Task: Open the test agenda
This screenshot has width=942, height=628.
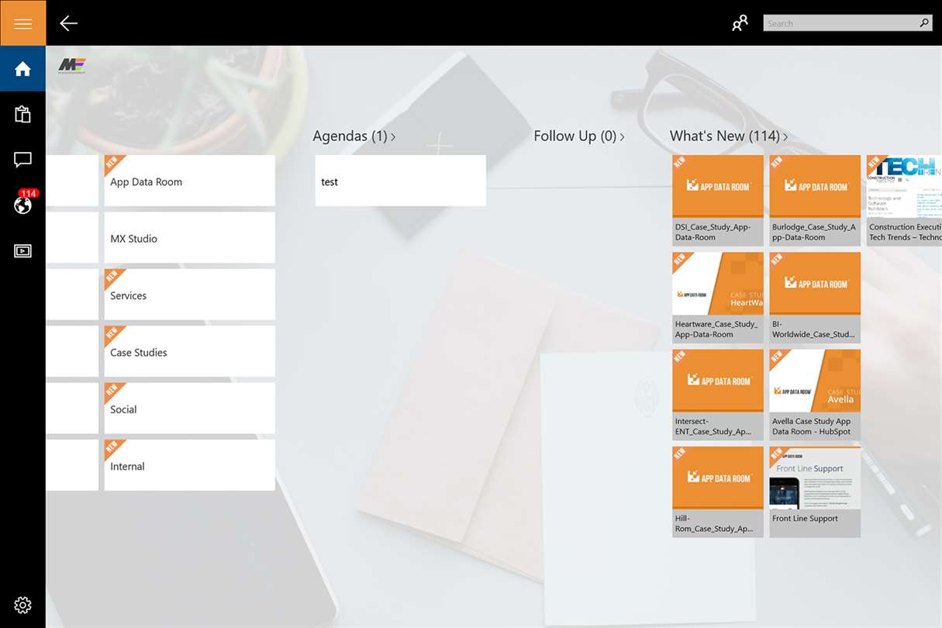Action: tap(401, 181)
